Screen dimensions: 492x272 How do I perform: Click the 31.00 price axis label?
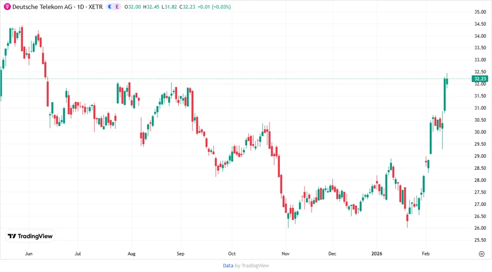click(480, 108)
